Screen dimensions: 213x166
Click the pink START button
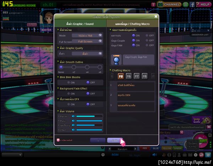[x=202, y=141]
